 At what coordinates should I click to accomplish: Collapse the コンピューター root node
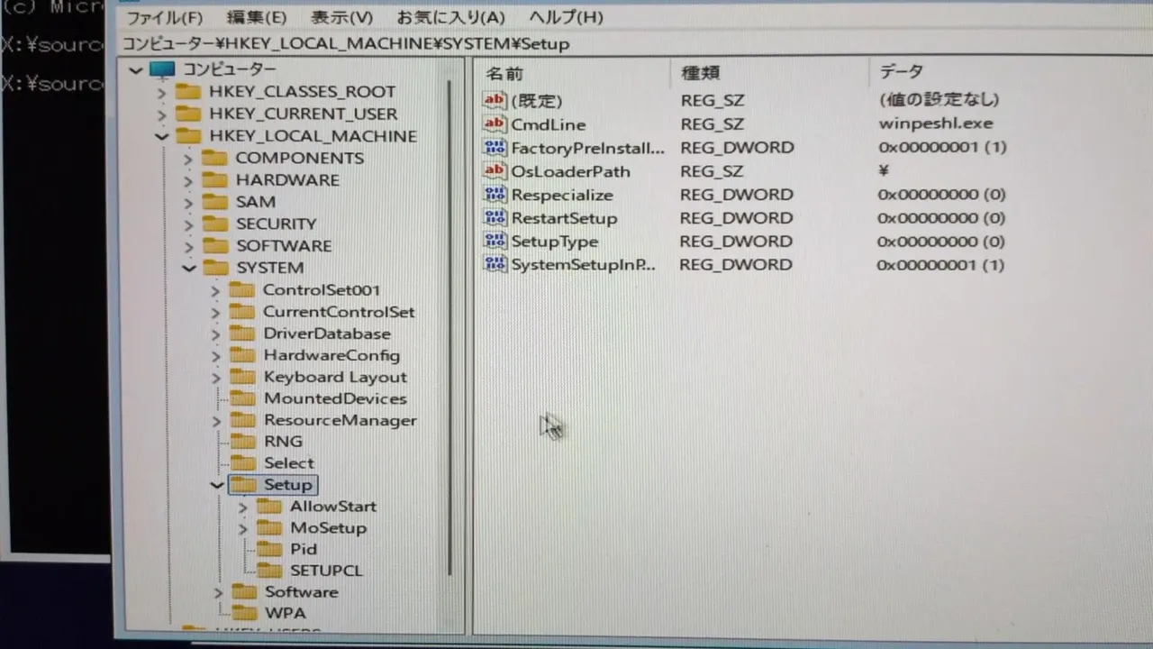(136, 69)
